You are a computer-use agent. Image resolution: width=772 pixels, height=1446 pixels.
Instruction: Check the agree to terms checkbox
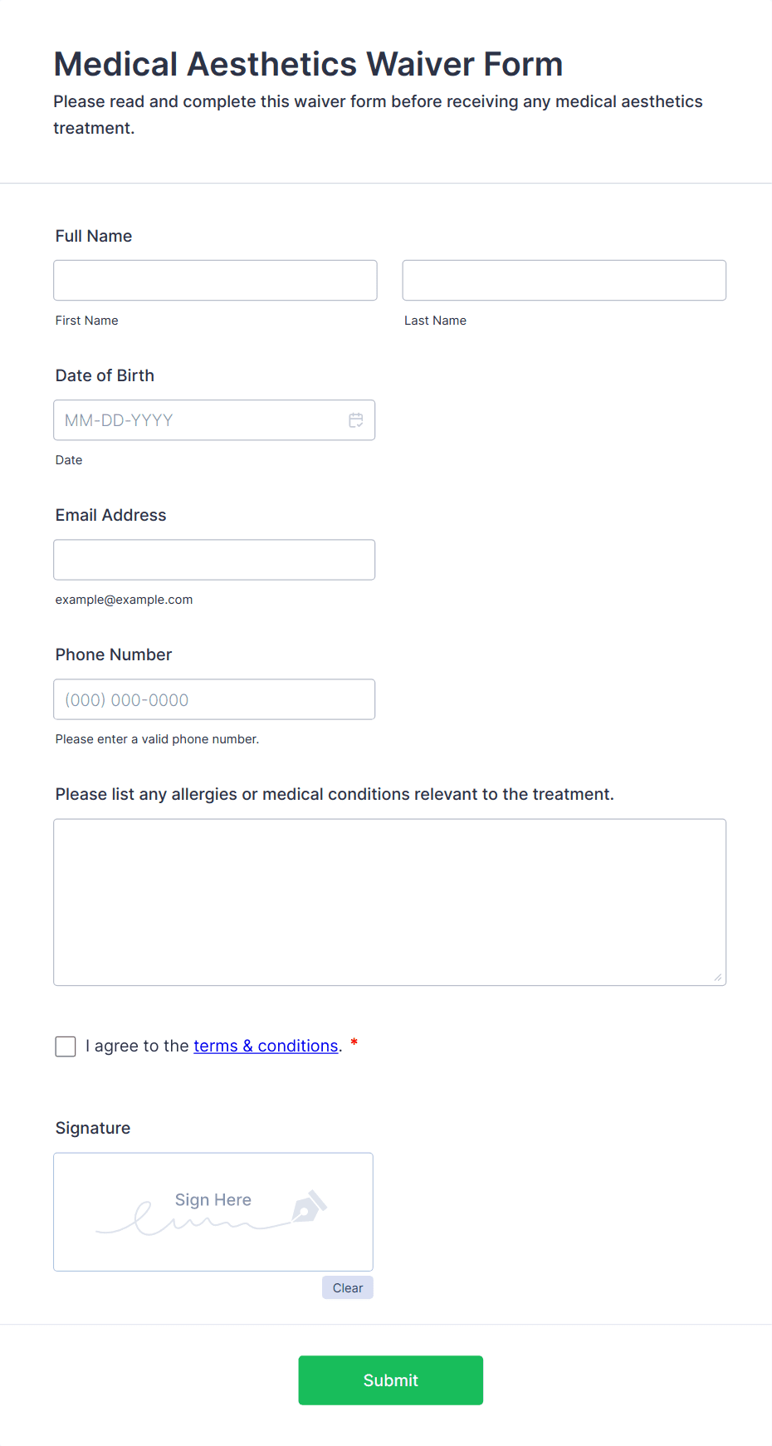(x=66, y=1047)
